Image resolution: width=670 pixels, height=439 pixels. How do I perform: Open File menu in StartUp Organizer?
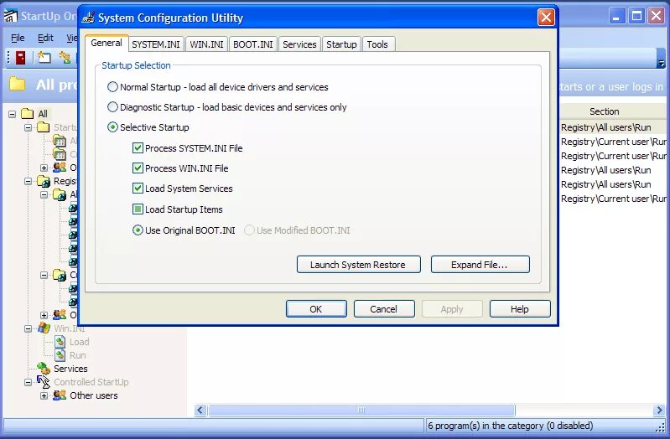click(x=18, y=38)
